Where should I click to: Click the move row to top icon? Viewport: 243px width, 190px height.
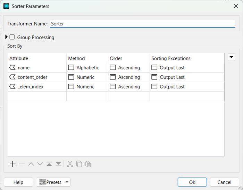click(x=49, y=164)
